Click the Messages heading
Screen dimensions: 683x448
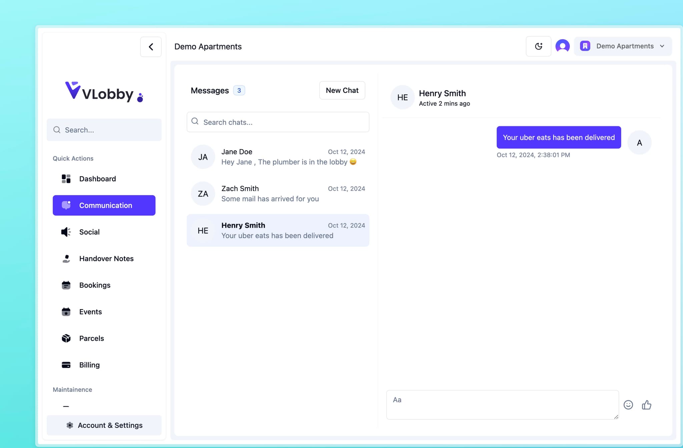(x=210, y=90)
